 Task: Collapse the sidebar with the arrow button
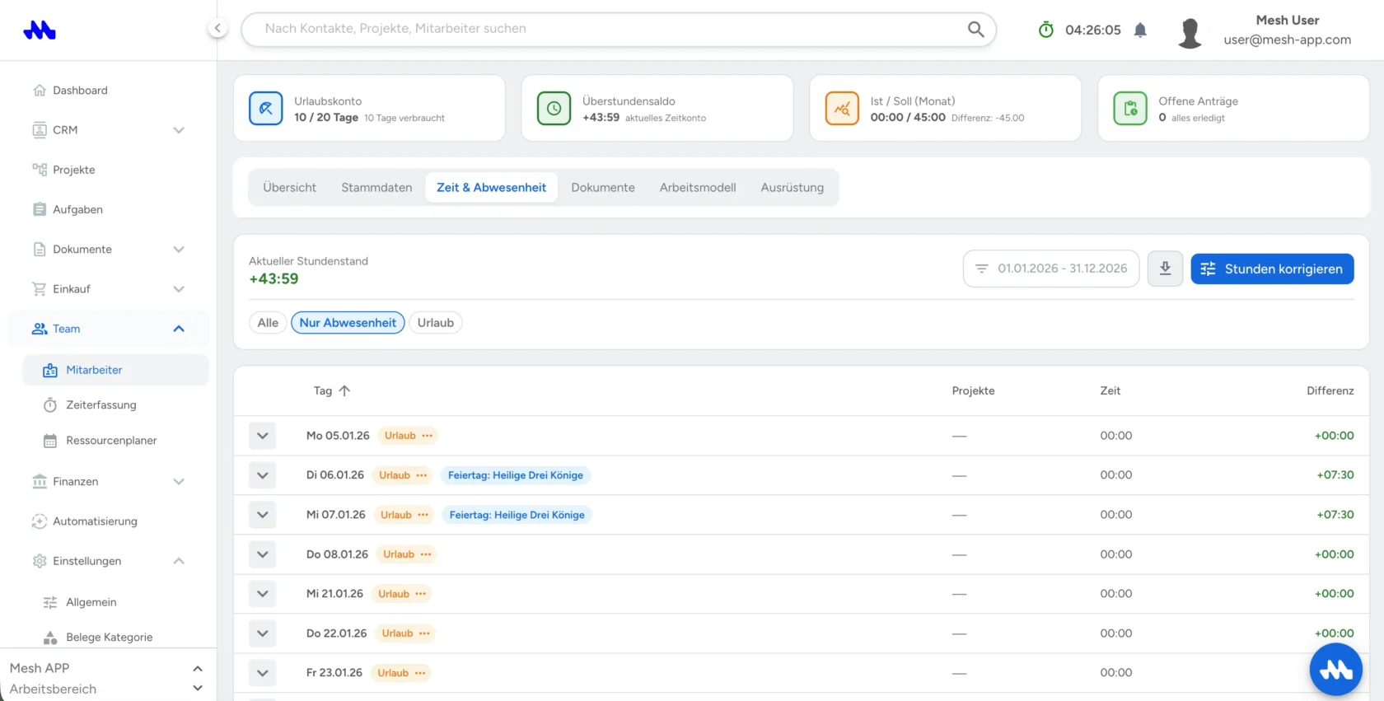[x=217, y=29]
